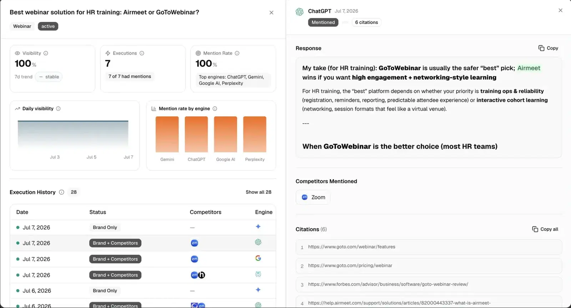The width and height of the screenshot is (571, 308).
Task: Click the info icon next to Visibility
Action: [x=46, y=53]
